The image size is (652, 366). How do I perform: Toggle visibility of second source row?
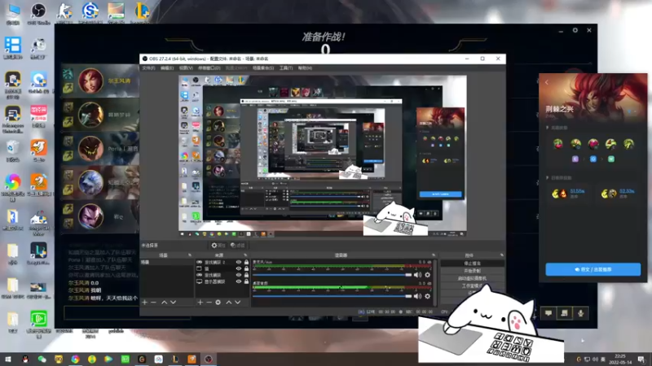[238, 268]
